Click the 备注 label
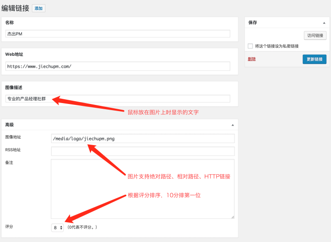This screenshot has width=331, height=242. point(9,163)
